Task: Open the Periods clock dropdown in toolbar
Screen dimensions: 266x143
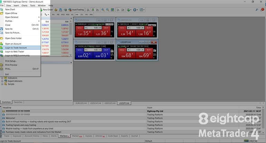Action: pos(135,10)
